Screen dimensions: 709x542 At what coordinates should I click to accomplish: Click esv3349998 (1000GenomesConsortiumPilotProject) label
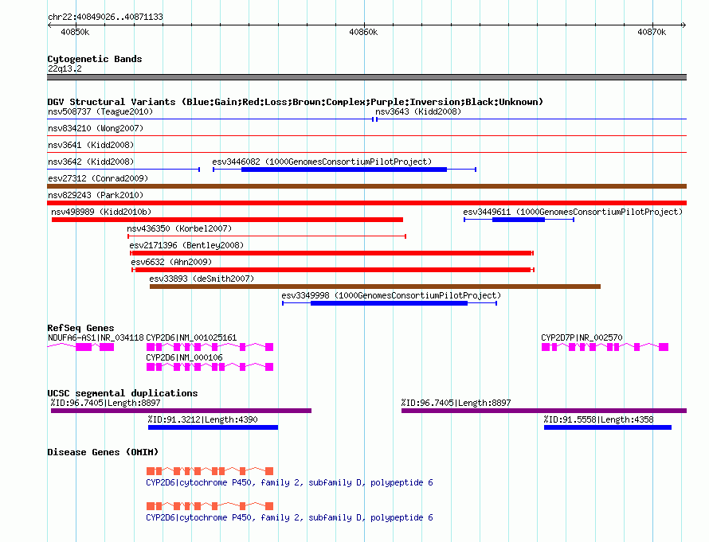[391, 295]
